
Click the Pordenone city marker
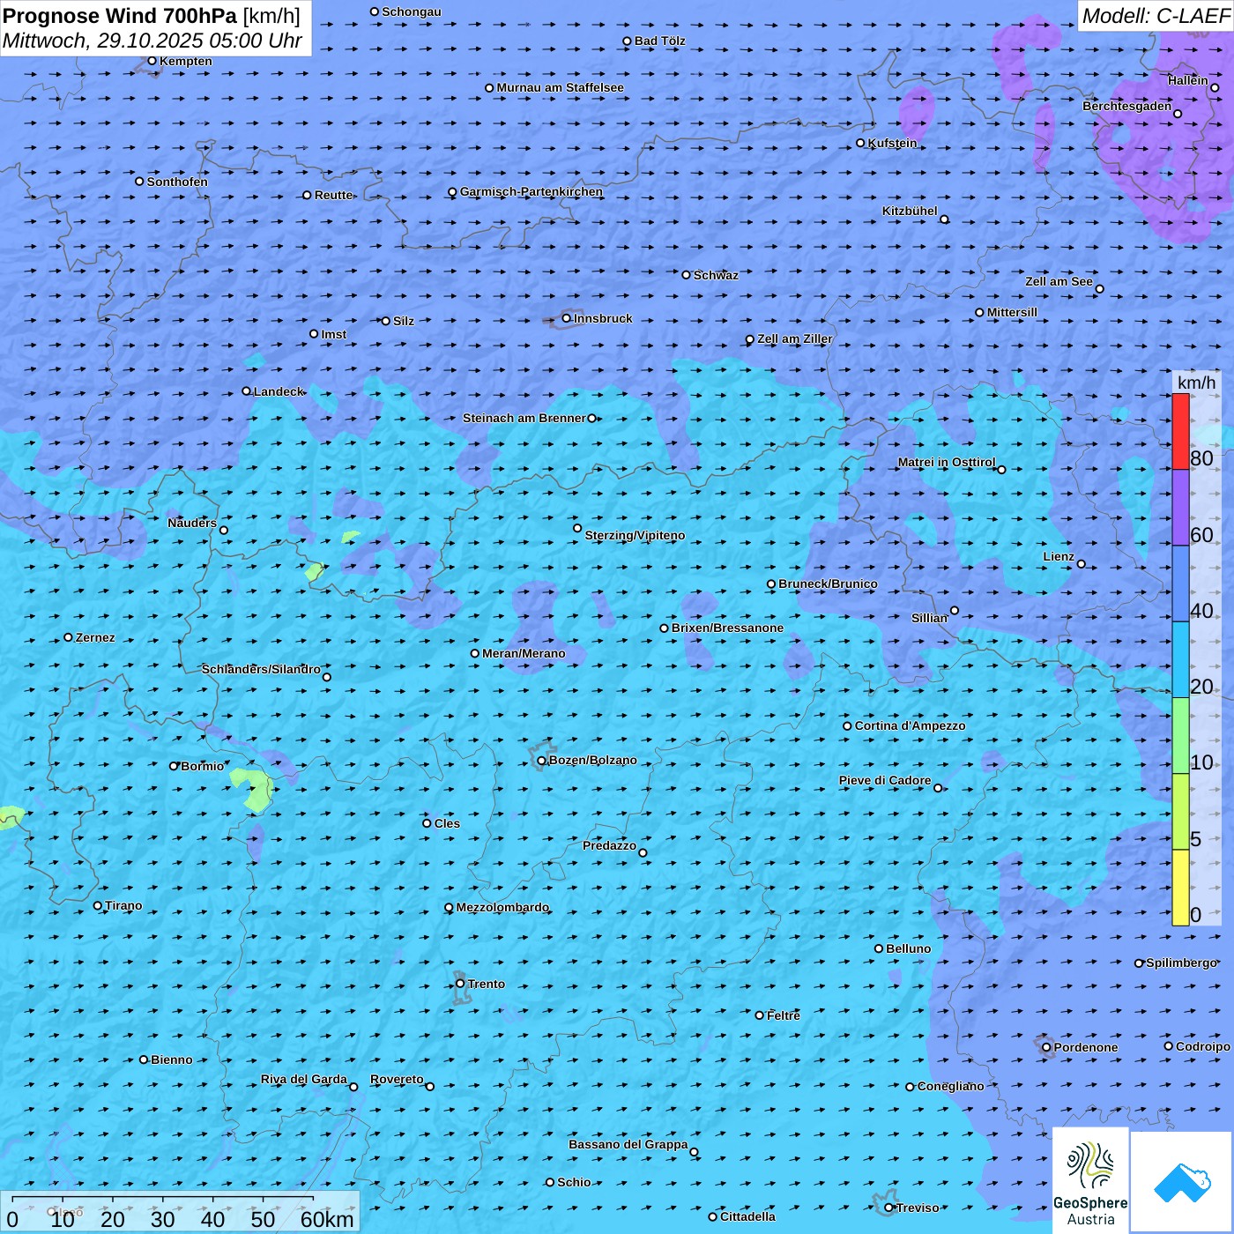[x=1046, y=1047]
